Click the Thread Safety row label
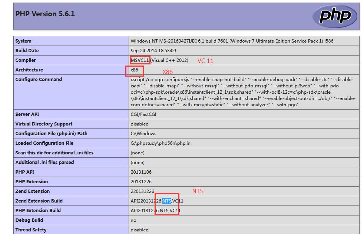 tap(31, 230)
